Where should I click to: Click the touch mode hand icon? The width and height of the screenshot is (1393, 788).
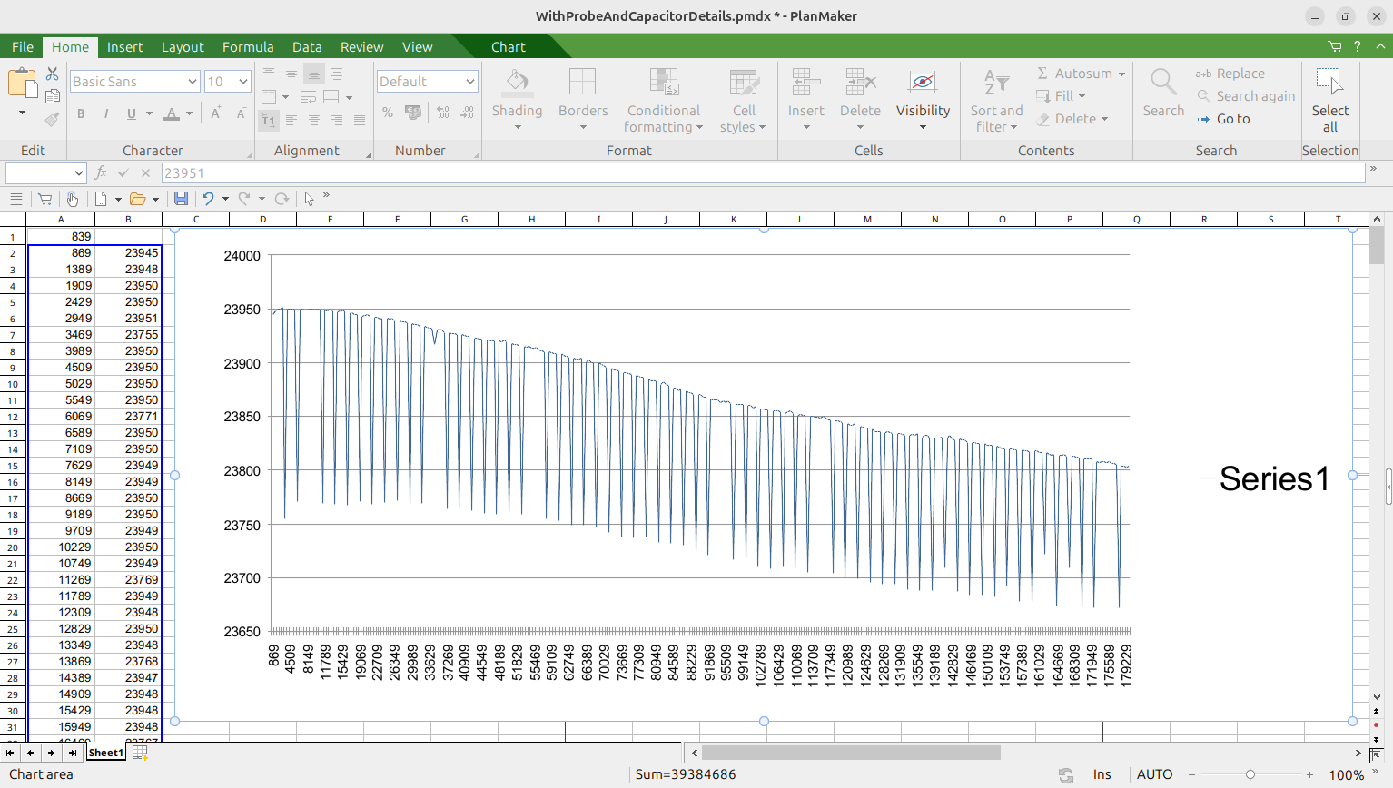coord(73,199)
